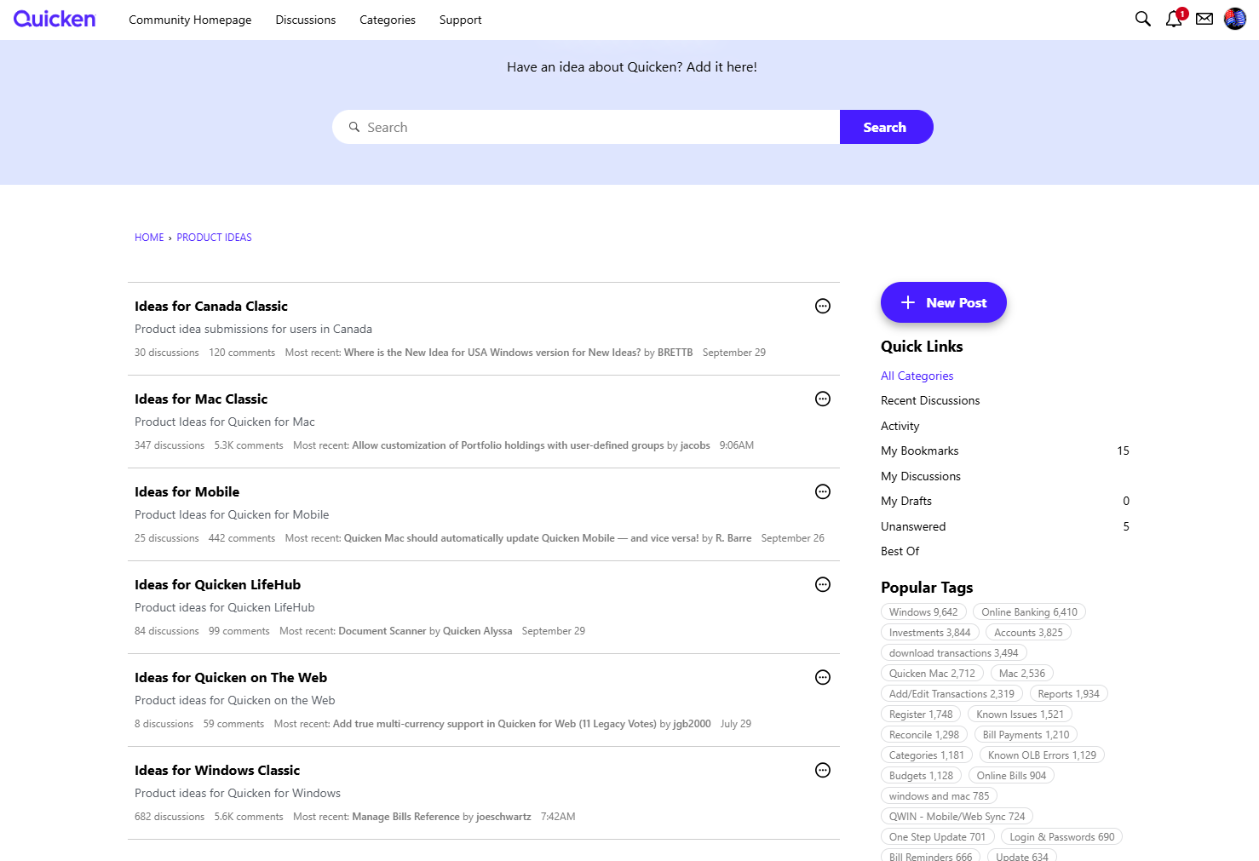Open recent post by BRETTB about New Idea

pyautogui.click(x=492, y=353)
